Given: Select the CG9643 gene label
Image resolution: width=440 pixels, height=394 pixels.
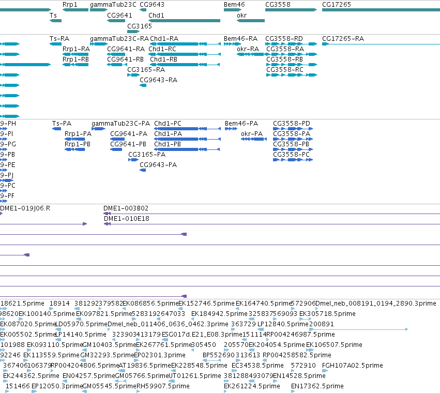Looking at the screenshot, I should [152, 5].
